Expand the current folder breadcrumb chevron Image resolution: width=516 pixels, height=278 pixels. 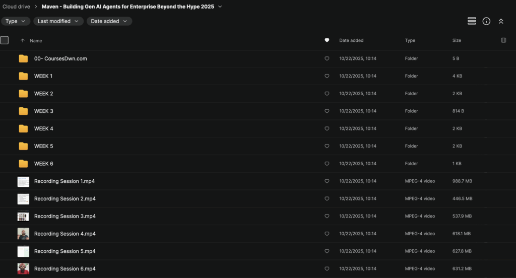220,7
